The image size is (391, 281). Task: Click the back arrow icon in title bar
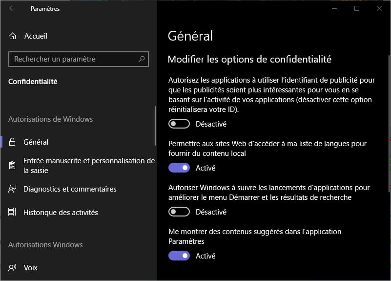[x=12, y=8]
